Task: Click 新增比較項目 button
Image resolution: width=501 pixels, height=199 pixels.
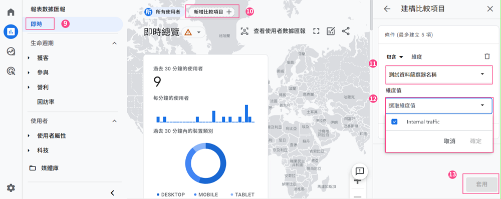Action: pos(212,12)
